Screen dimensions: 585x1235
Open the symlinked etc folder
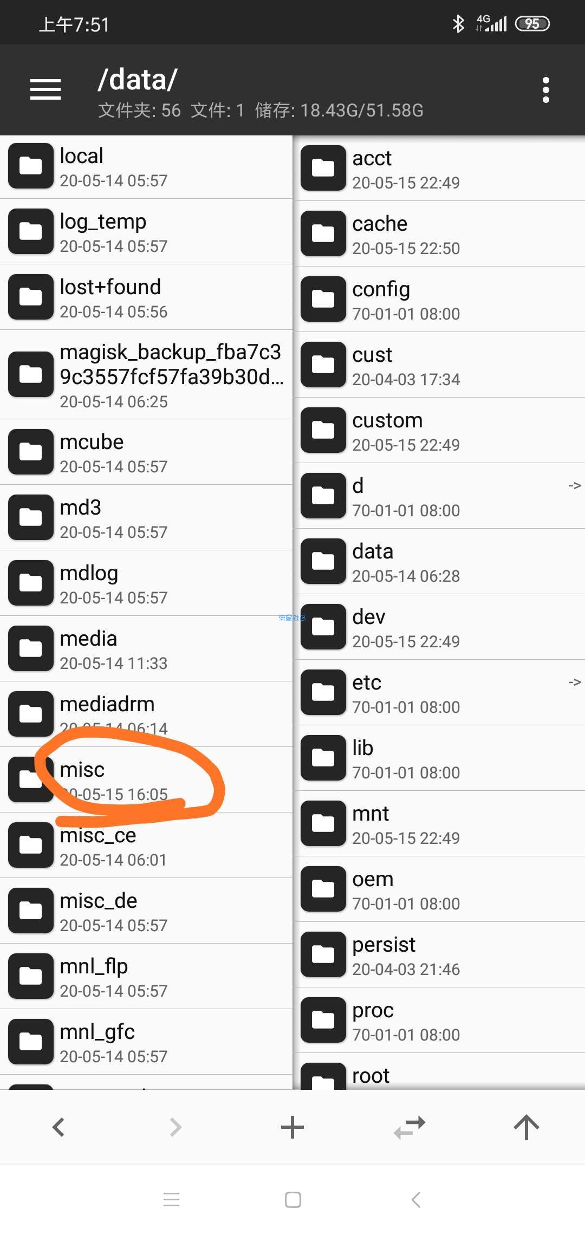(x=439, y=693)
